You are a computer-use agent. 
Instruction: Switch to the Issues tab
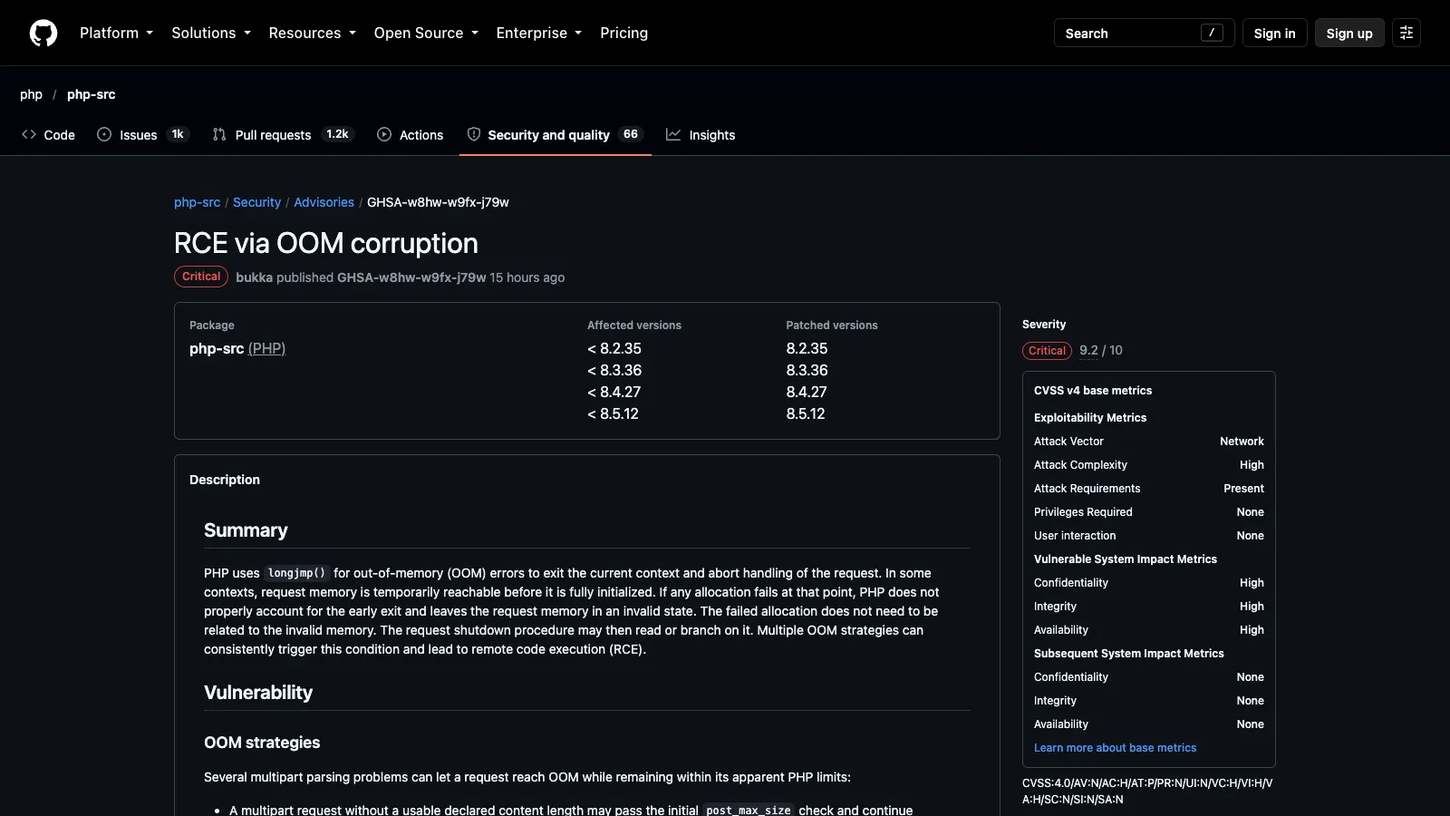142,135
